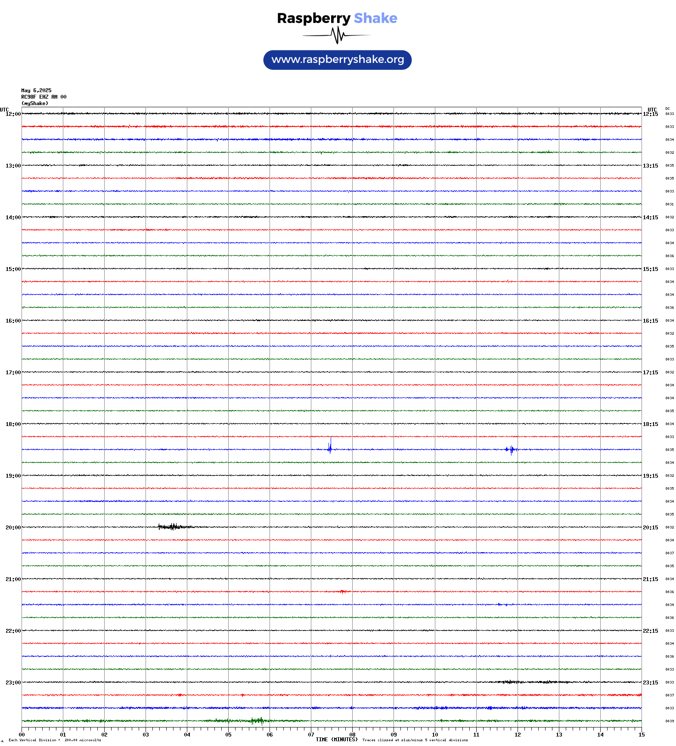
Task: Click minute tick label 05 on bottom axis
Action: [228, 735]
